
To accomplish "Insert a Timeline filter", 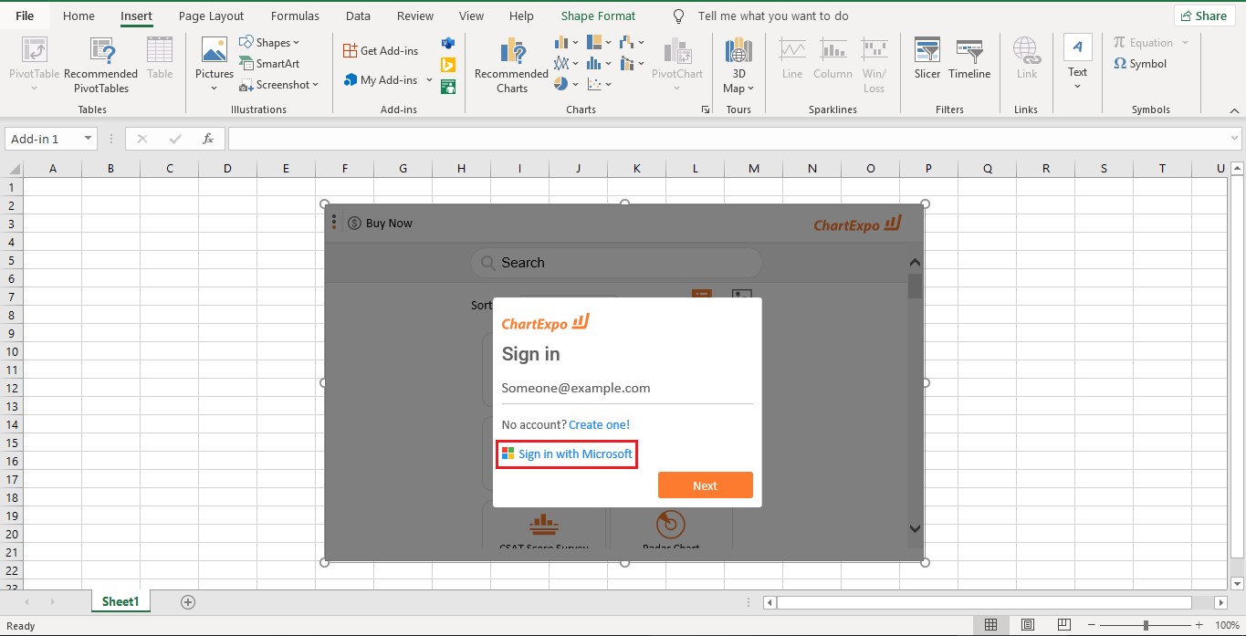I will click(969, 59).
